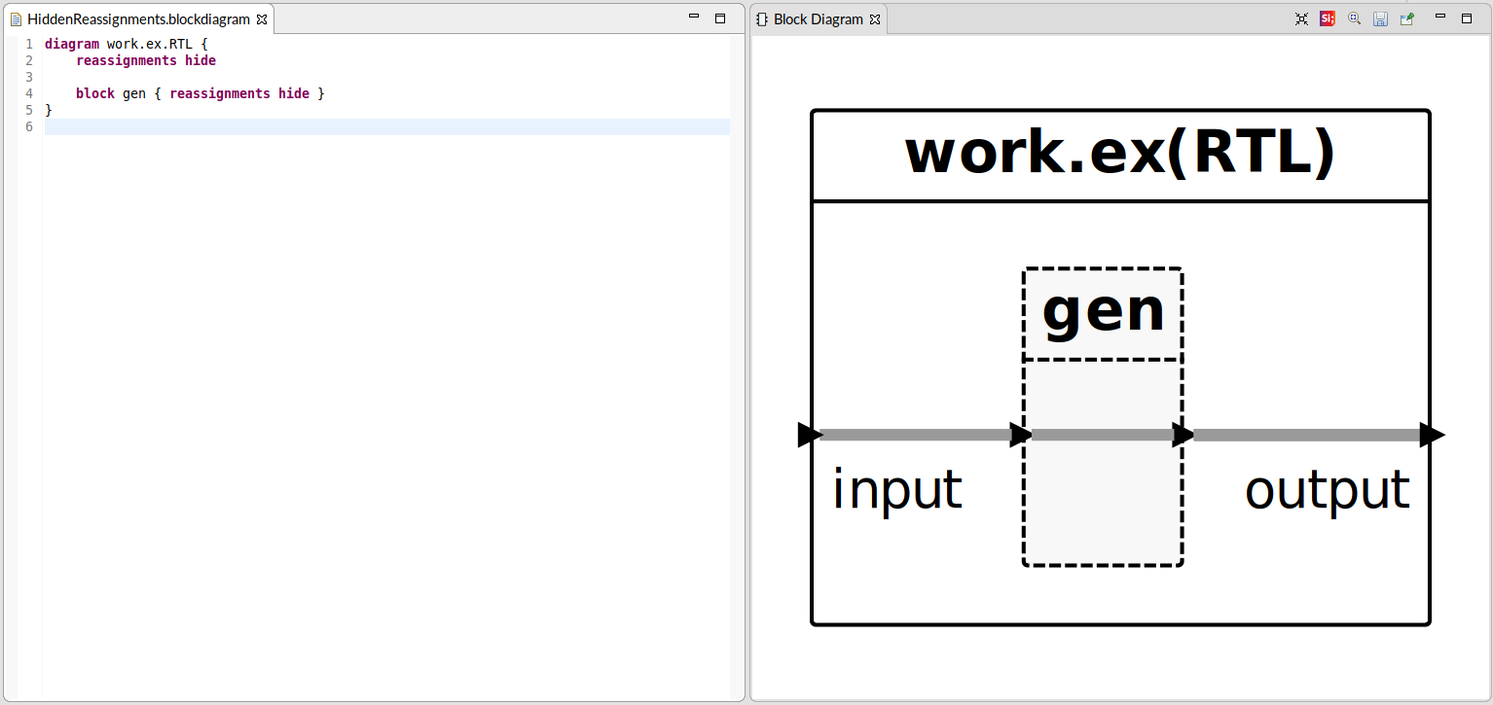Click the input port arrow on left border

pos(809,435)
